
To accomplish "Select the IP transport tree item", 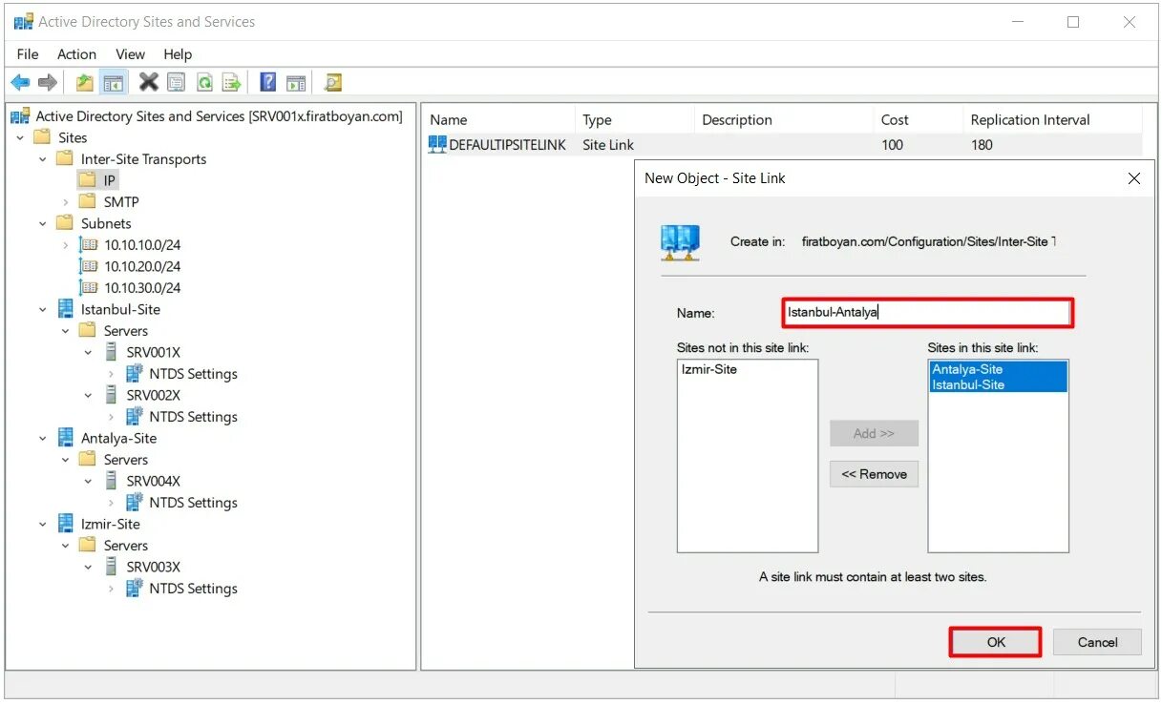I will 98,180.
